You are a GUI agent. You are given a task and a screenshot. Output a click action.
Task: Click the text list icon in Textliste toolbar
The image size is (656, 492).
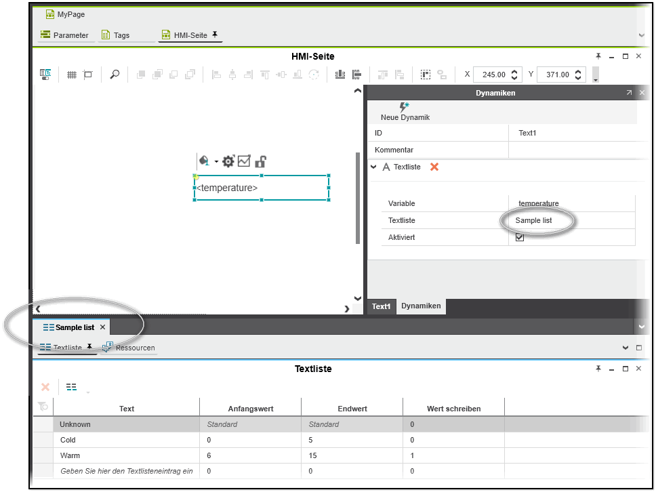coord(71,387)
